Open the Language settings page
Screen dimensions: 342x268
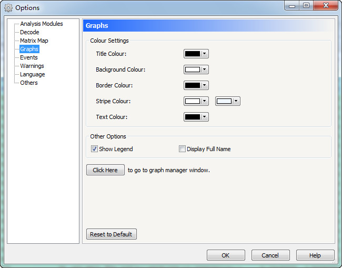point(32,74)
